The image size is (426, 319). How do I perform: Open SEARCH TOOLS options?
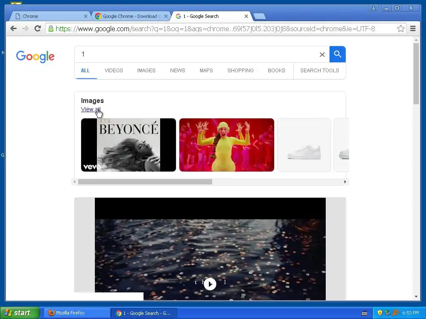pos(319,71)
